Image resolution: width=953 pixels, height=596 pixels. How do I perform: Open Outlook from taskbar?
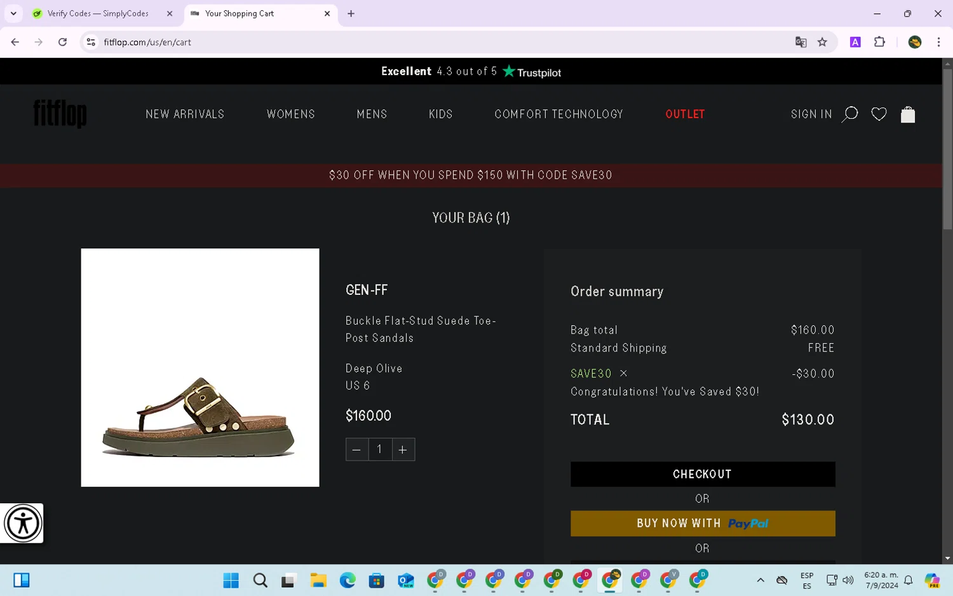(x=406, y=580)
